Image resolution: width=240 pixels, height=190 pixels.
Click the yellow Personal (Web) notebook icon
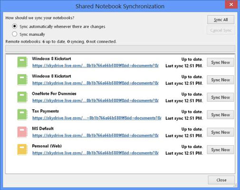tap(22, 150)
